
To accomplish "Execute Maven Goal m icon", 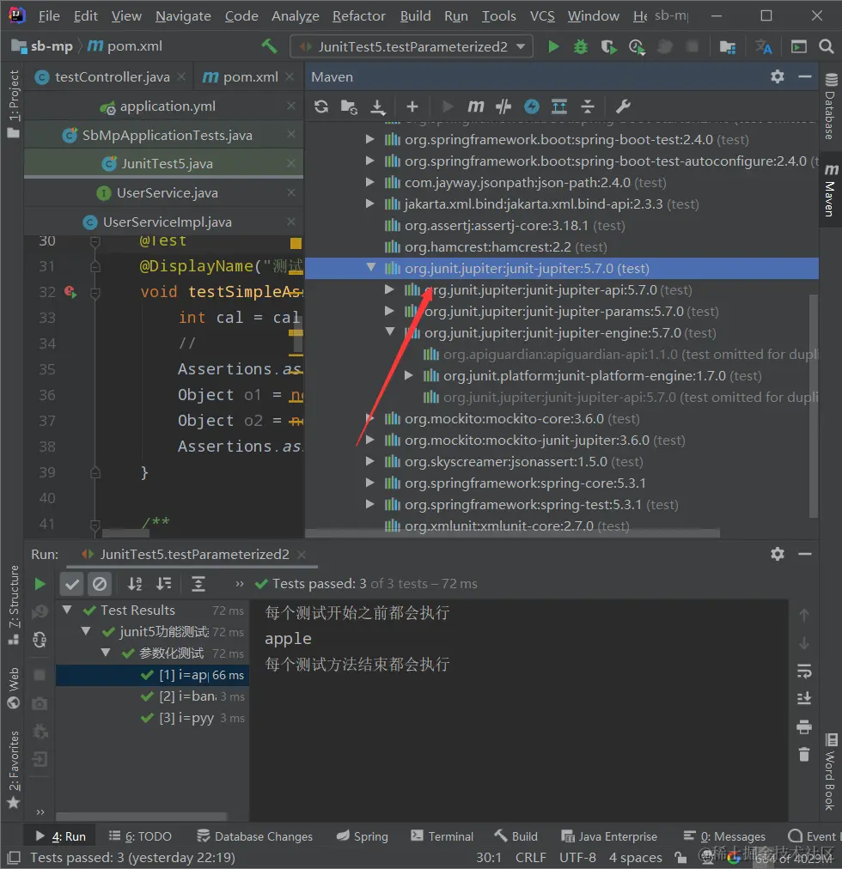I will pos(476,106).
